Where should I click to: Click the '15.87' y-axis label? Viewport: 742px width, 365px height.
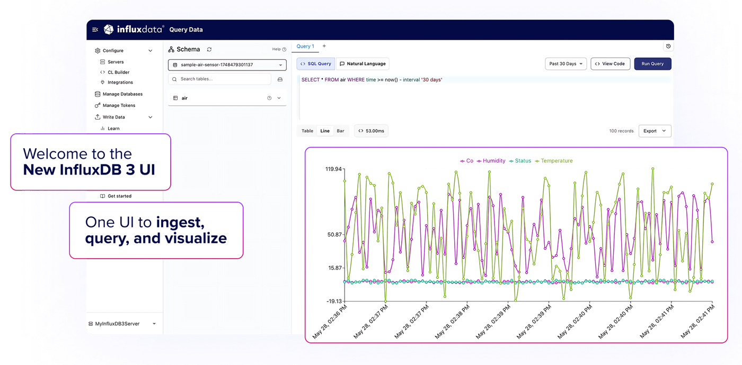tap(335, 268)
